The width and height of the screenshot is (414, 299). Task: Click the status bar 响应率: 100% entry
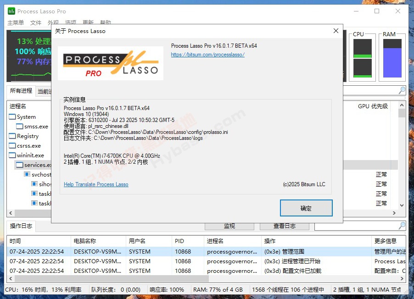[x=167, y=289]
